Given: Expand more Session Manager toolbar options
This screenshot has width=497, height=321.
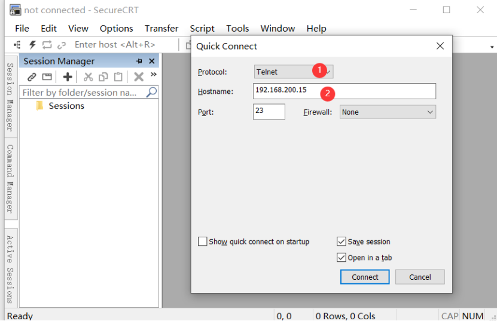Looking at the screenshot, I should pyautogui.click(x=154, y=75).
